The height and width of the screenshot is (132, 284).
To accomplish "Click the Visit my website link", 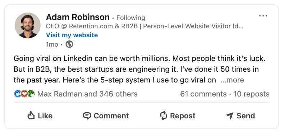I will click(x=72, y=35).
